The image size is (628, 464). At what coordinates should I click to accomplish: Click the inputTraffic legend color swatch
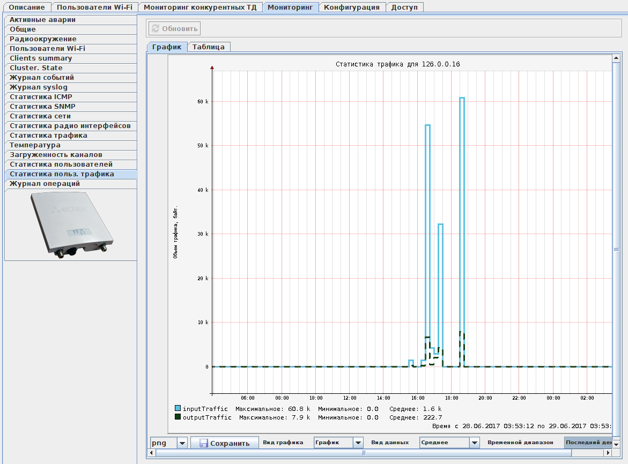178,409
